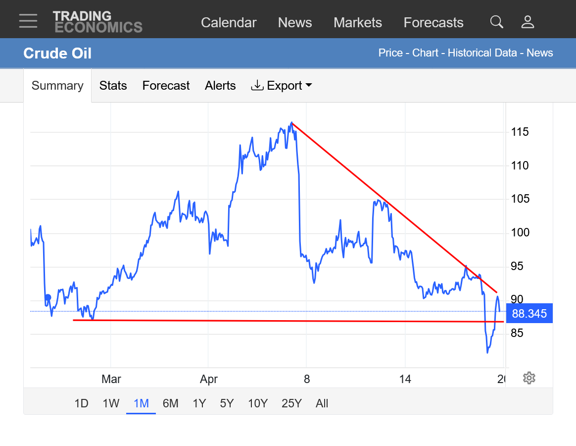Expand the Export dropdown arrow
The image size is (576, 446).
pos(309,85)
